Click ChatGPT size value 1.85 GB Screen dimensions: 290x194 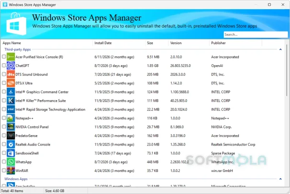(153, 66)
